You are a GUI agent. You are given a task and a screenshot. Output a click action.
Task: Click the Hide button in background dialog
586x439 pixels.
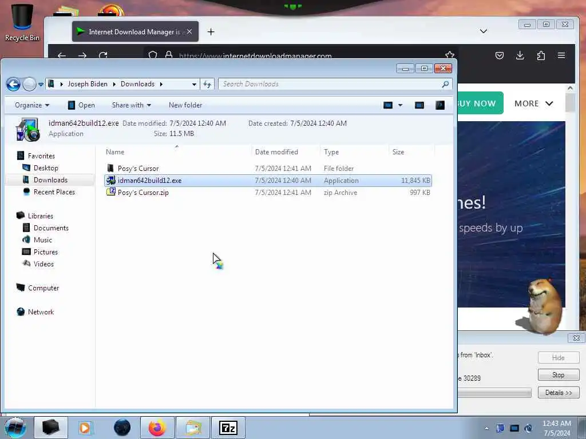coord(559,358)
